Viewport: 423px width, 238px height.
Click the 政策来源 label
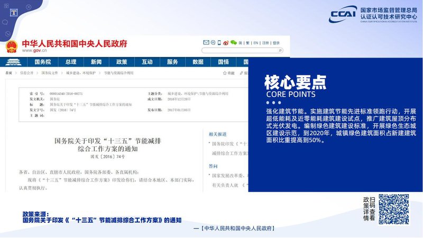point(36,214)
